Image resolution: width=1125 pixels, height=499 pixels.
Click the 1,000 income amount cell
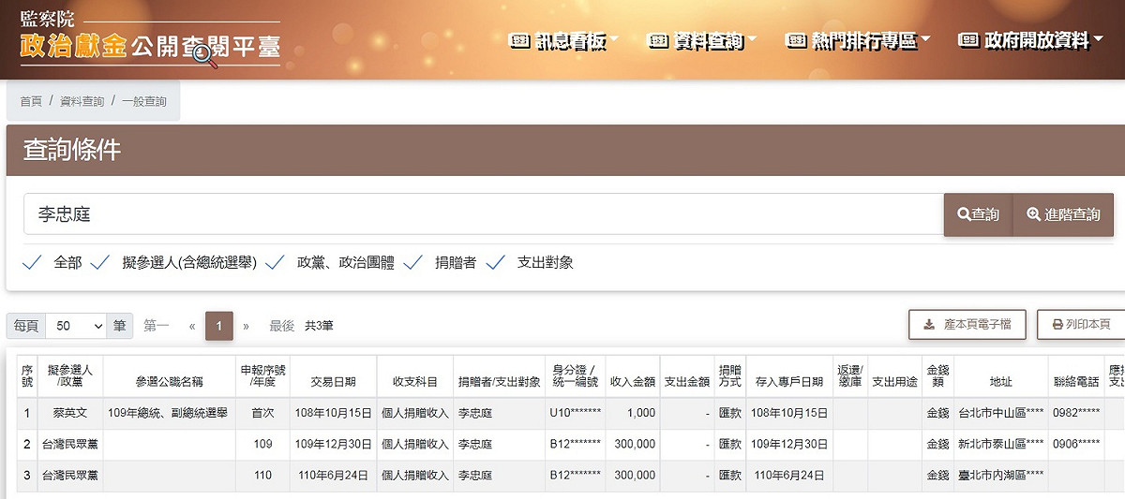coord(641,413)
